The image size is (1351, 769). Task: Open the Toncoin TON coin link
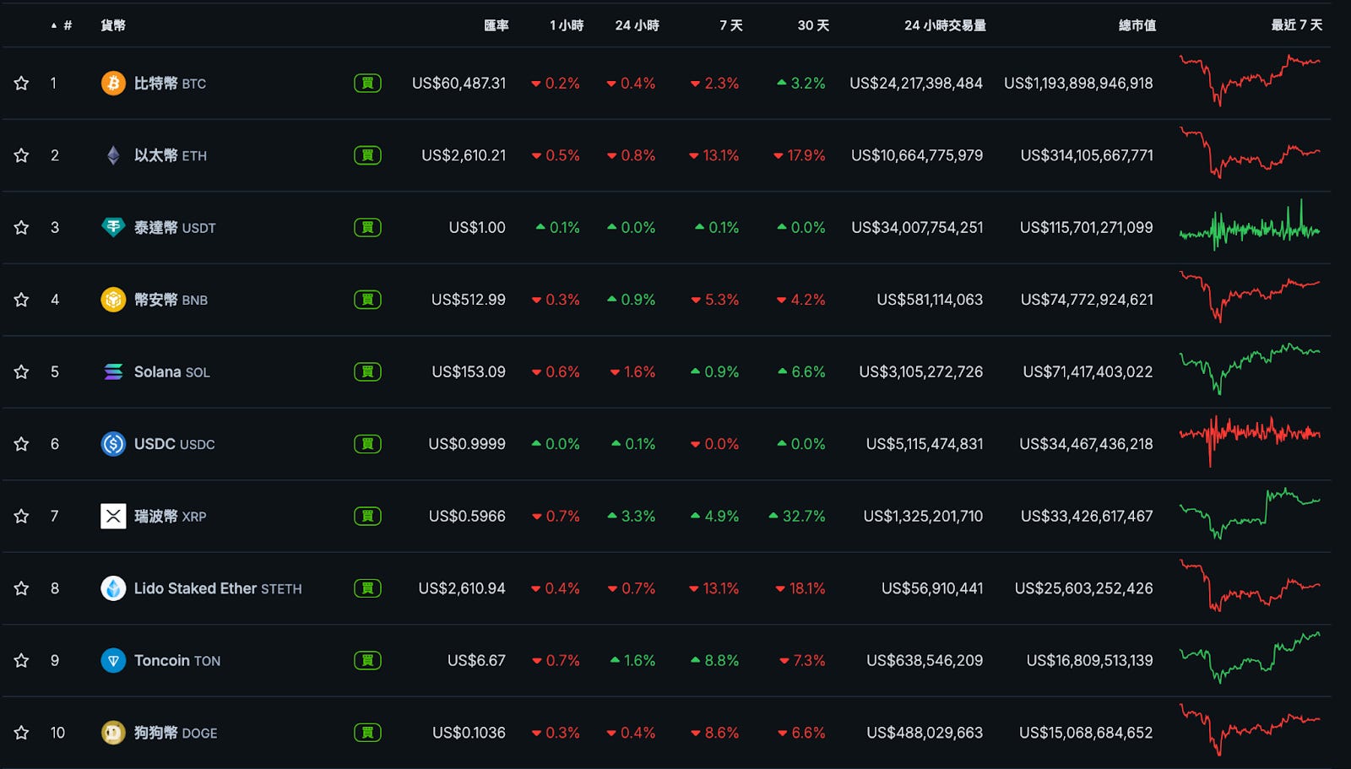(177, 661)
